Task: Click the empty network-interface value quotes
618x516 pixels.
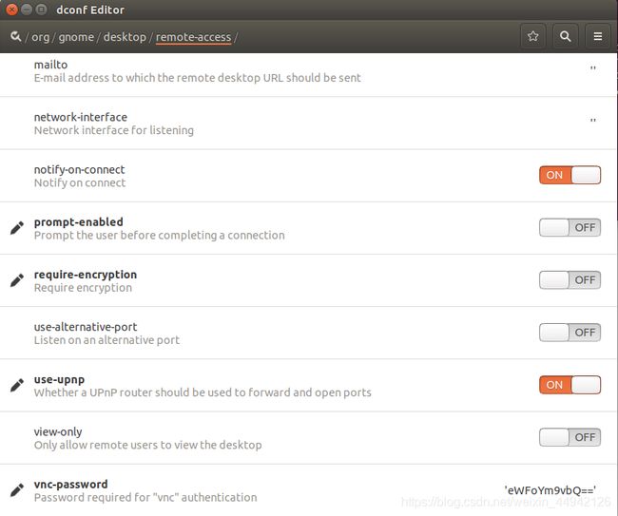Action: pos(592,120)
